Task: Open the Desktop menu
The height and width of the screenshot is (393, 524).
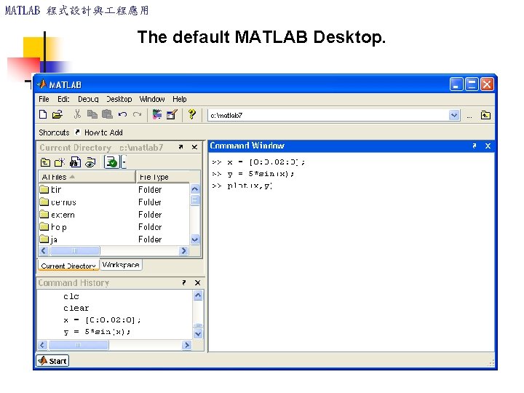Action: coord(119,99)
